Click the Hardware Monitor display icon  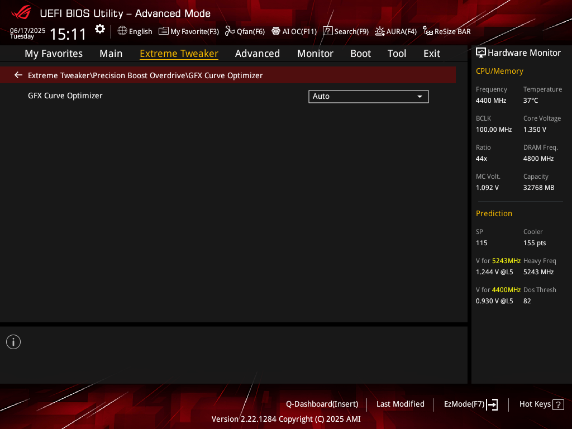[x=481, y=53]
